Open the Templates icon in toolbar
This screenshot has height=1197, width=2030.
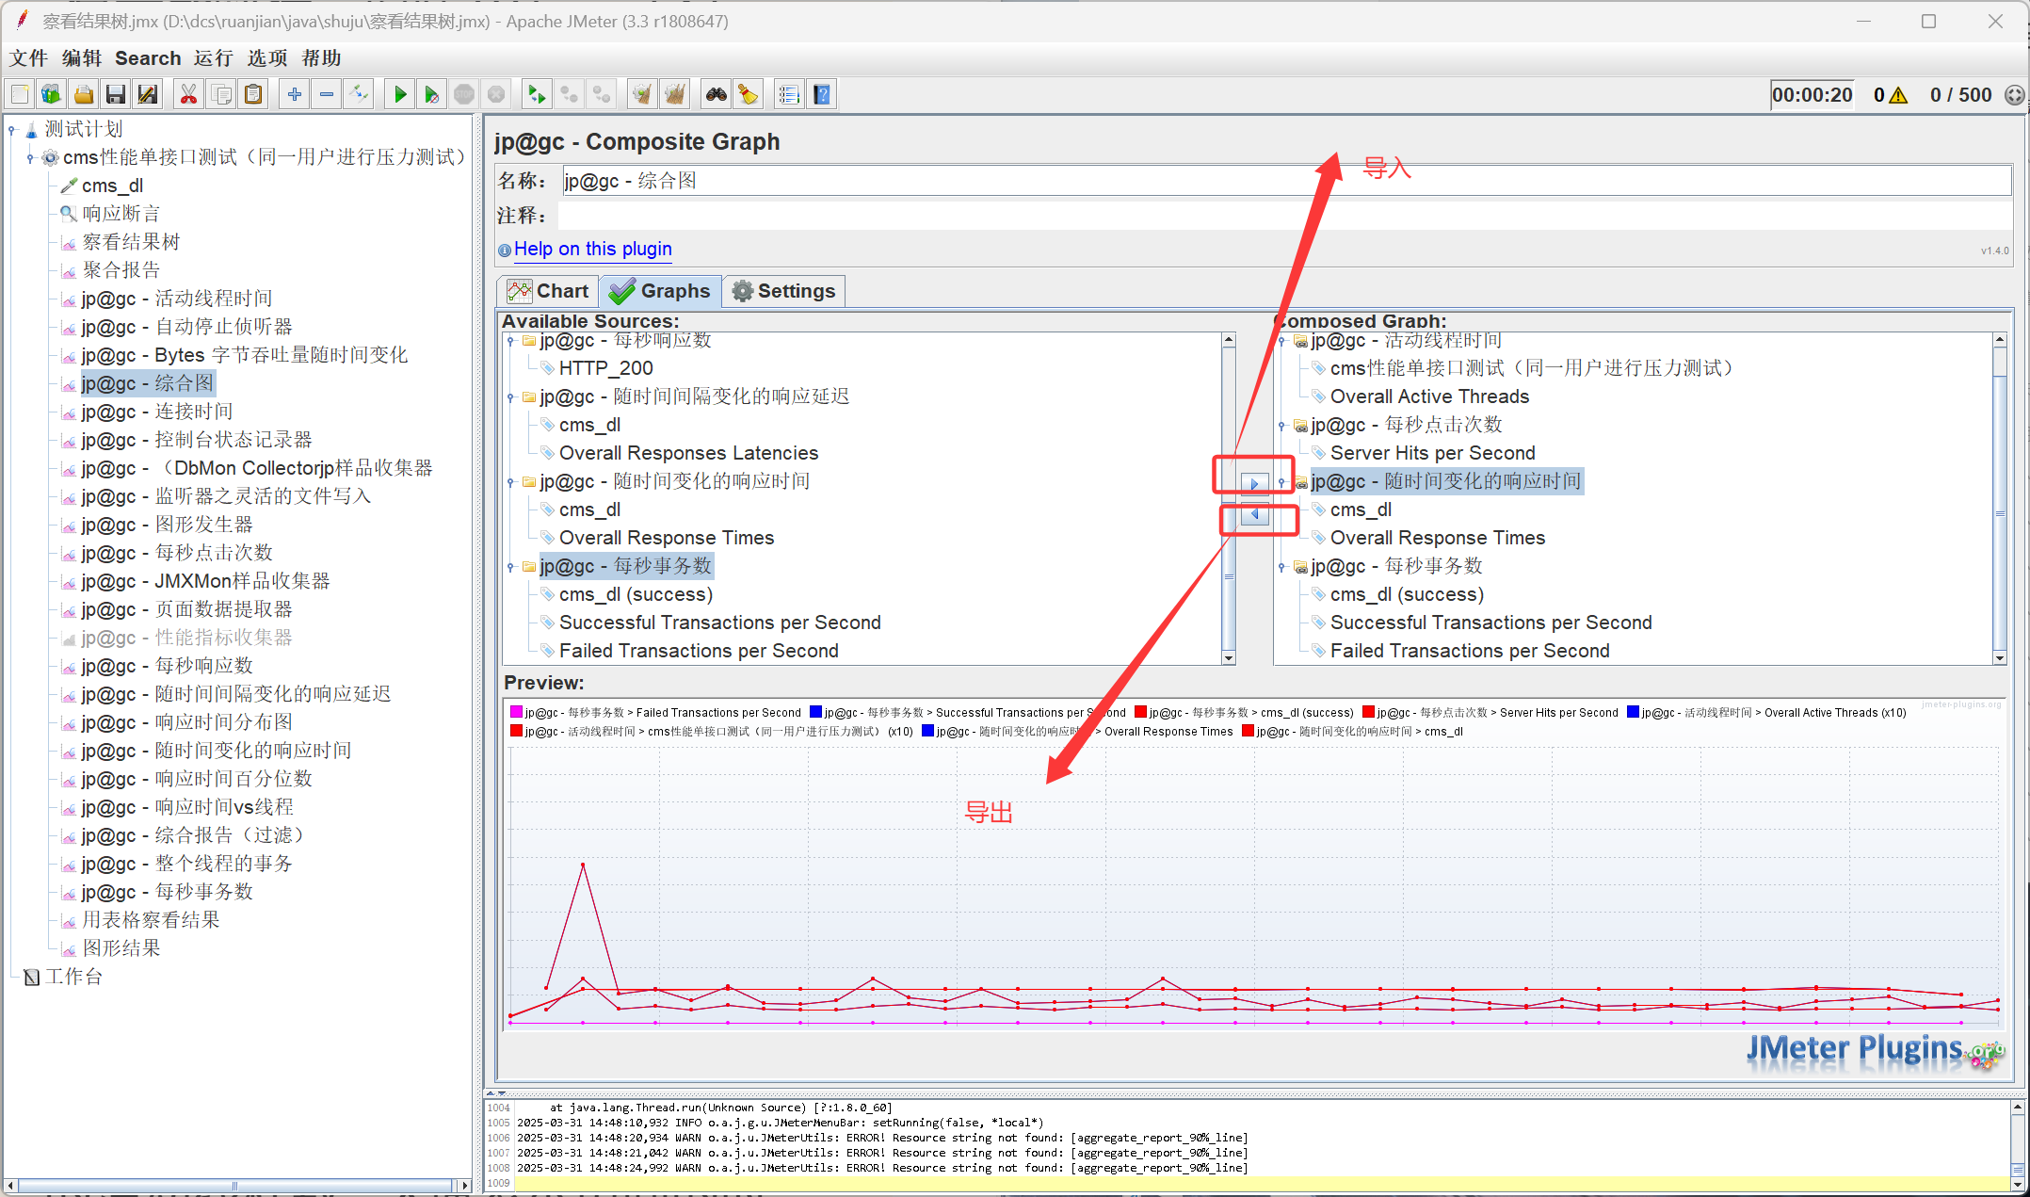pos(52,94)
